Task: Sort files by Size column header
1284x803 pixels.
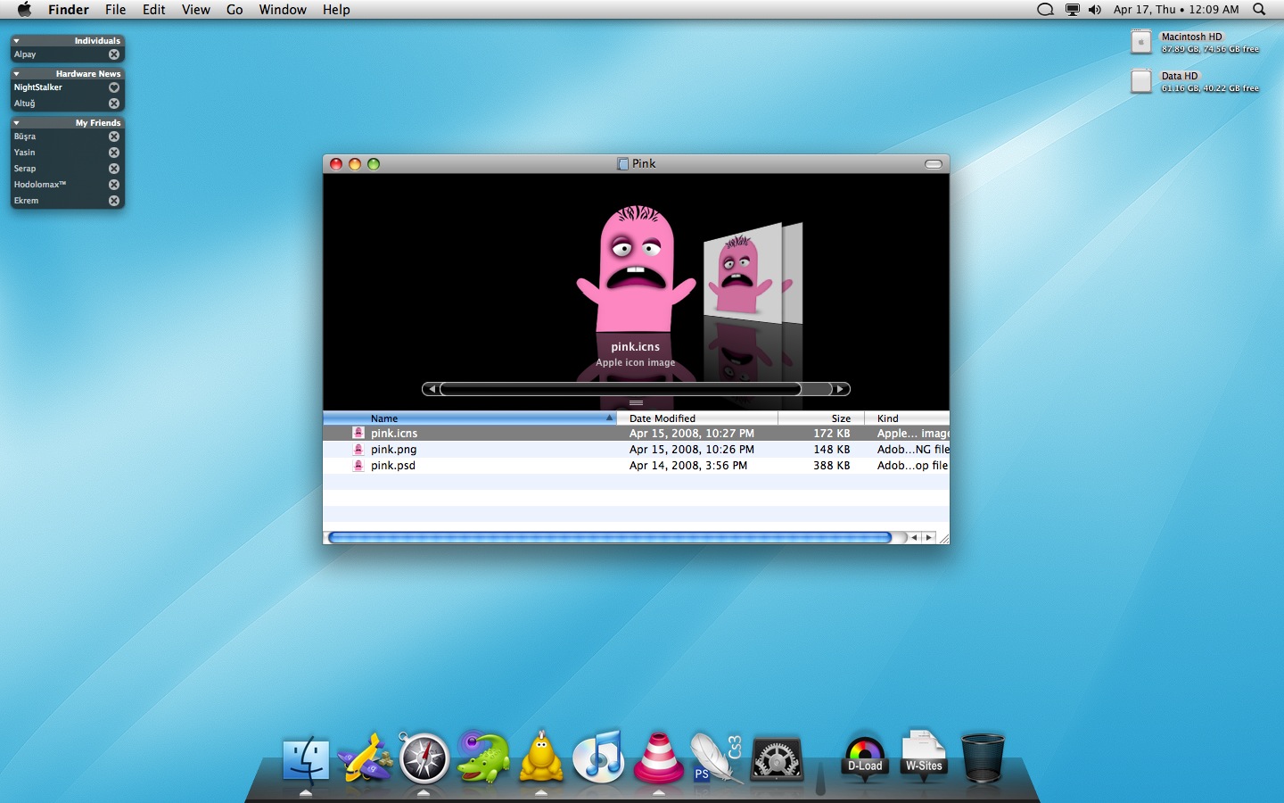Action: pyautogui.click(x=822, y=418)
